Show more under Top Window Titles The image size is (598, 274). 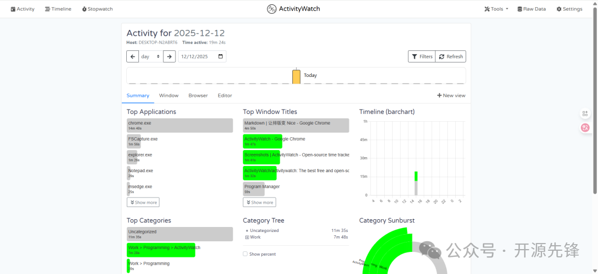259,203
